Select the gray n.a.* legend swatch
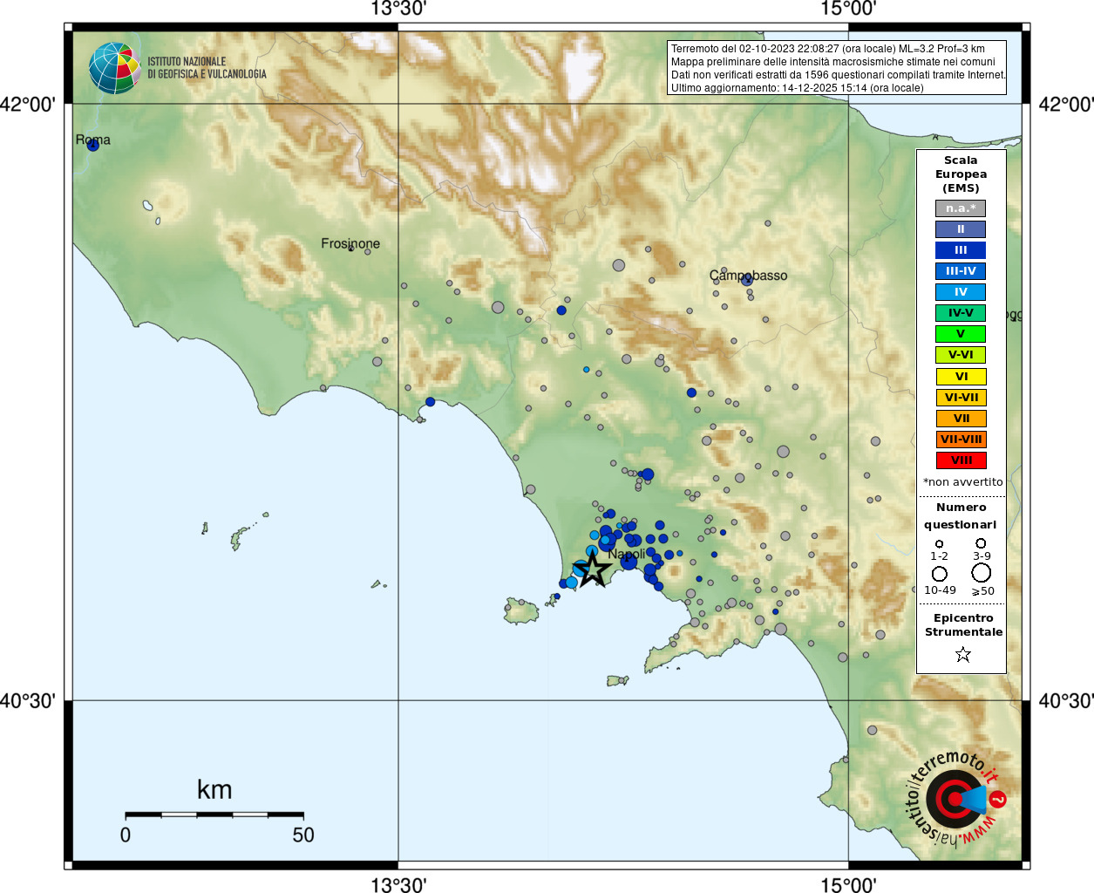This screenshot has height=893, width=1094. tap(961, 208)
